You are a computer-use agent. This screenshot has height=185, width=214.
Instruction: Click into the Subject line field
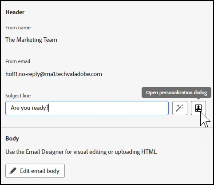point(87,108)
